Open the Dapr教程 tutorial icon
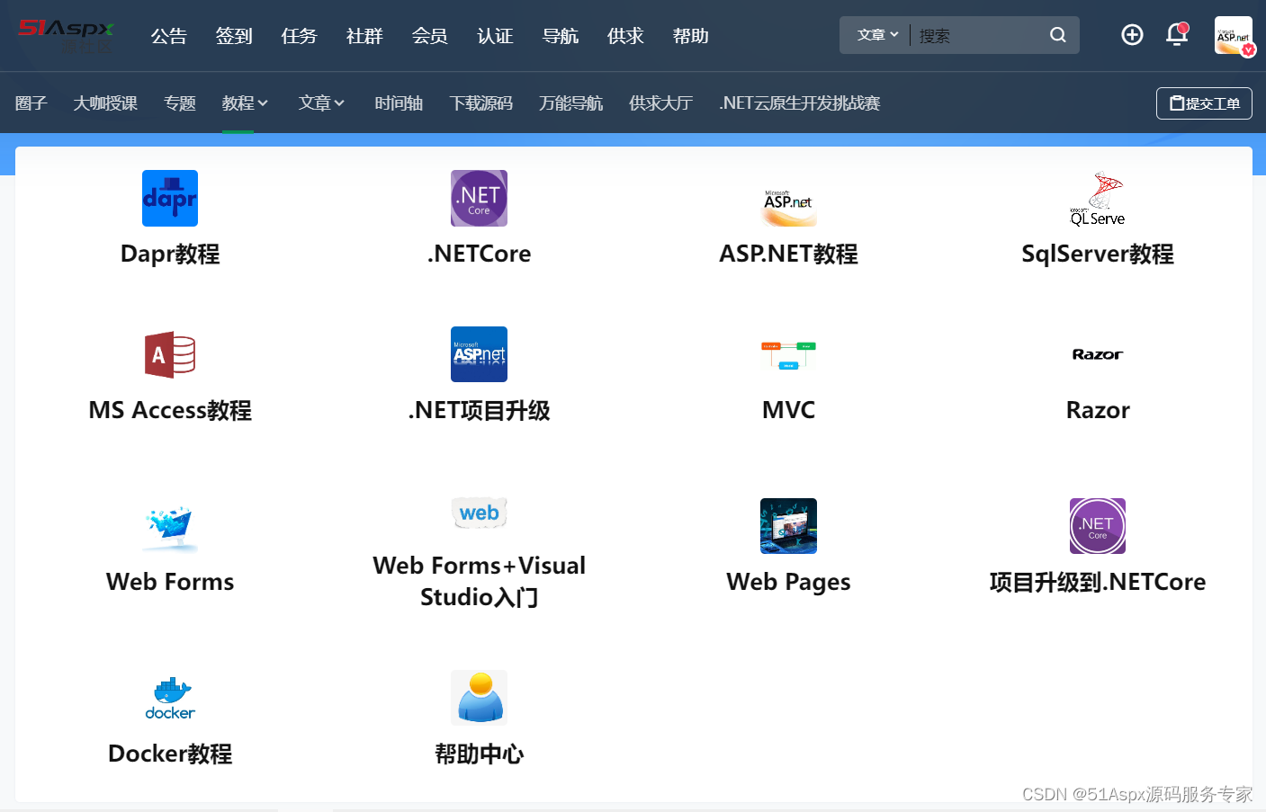Screen dimensions: 1266x812 [x=169, y=198]
